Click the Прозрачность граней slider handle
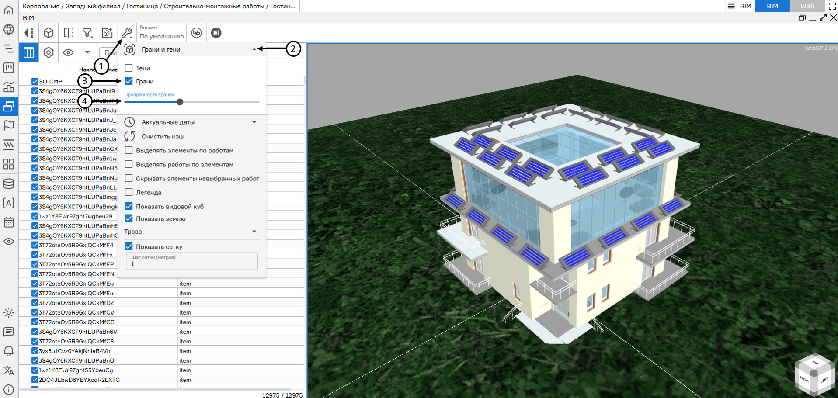Image resolution: width=838 pixels, height=398 pixels. point(180,102)
